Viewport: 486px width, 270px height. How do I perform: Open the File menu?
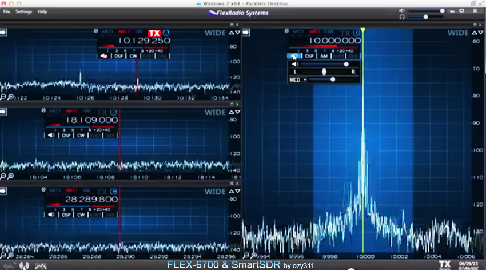pos(6,12)
